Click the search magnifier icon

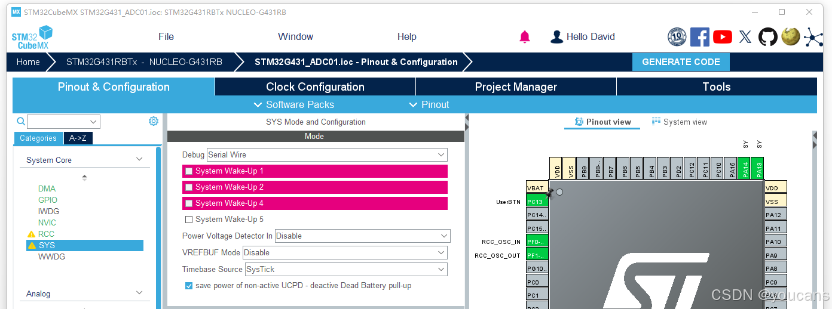click(x=21, y=121)
